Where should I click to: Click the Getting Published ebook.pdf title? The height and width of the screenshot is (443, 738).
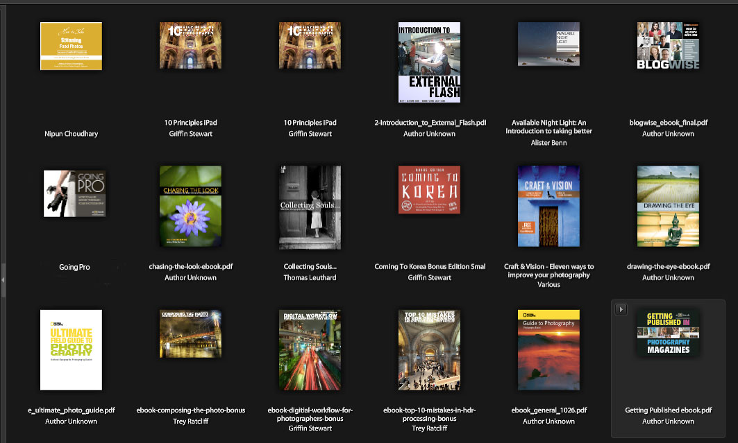(668, 410)
